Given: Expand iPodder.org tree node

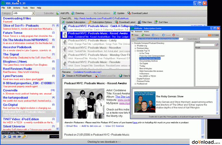Looking at the screenshot, I should pos(135,46).
